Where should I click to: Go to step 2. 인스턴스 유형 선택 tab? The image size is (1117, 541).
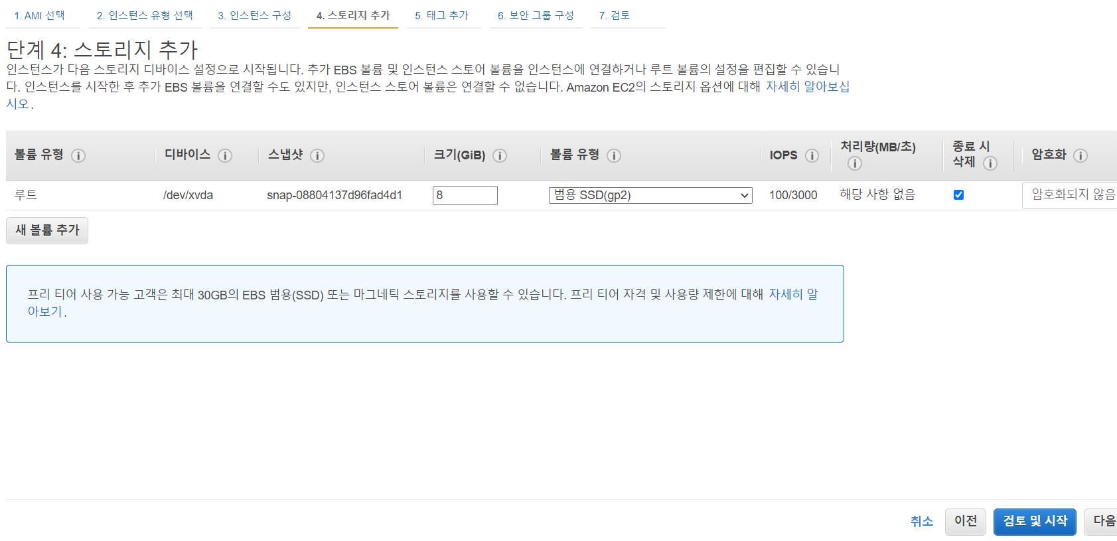(x=145, y=15)
